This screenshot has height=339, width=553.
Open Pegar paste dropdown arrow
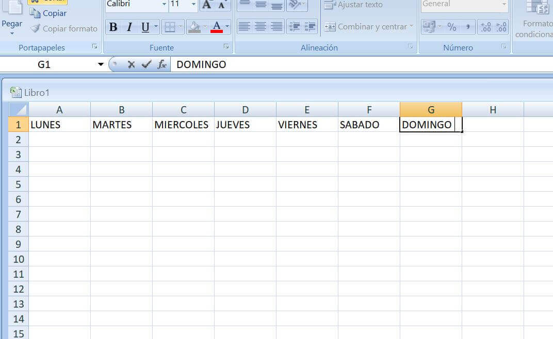click(12, 33)
